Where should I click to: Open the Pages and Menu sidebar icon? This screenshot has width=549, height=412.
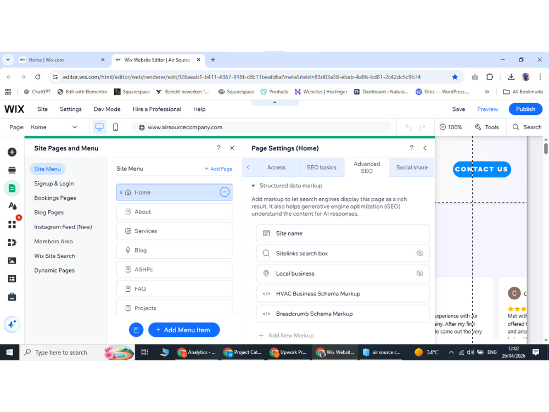click(12, 188)
